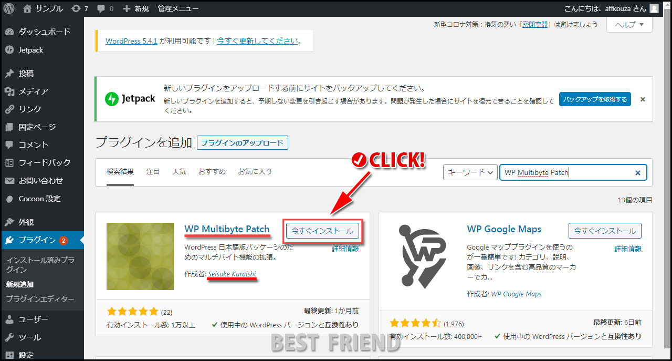Click the 今すぐ更新してください update link
Image resolution: width=672 pixels, height=361 pixels.
tap(258, 40)
